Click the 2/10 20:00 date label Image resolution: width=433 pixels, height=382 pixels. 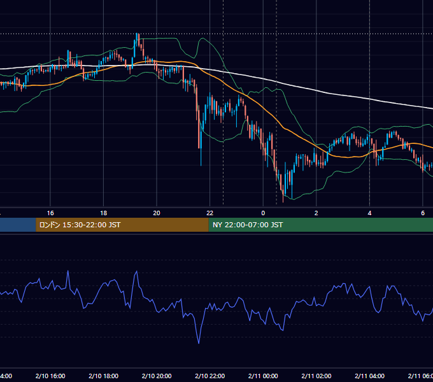point(157,376)
